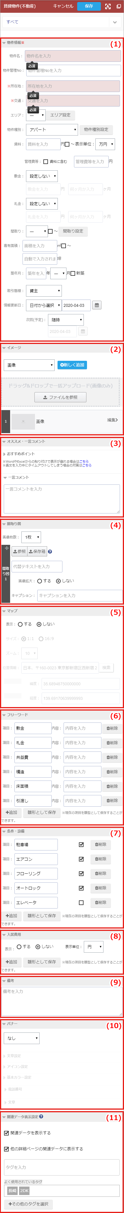
Task: Click 削除 trash button for 敷金 row
Action: (112, 728)
